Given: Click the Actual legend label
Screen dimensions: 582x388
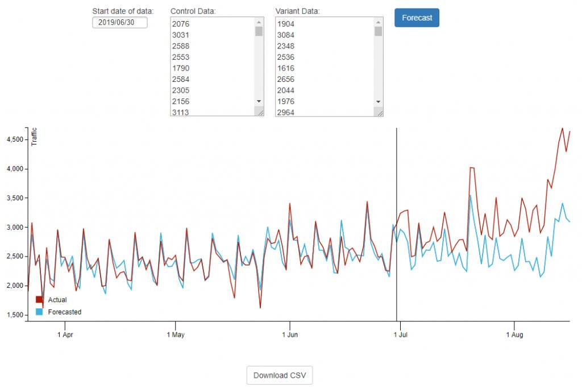Looking at the screenshot, I should click(x=57, y=300).
